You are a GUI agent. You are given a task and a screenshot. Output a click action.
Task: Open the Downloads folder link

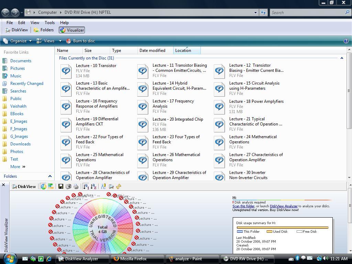coord(20,144)
